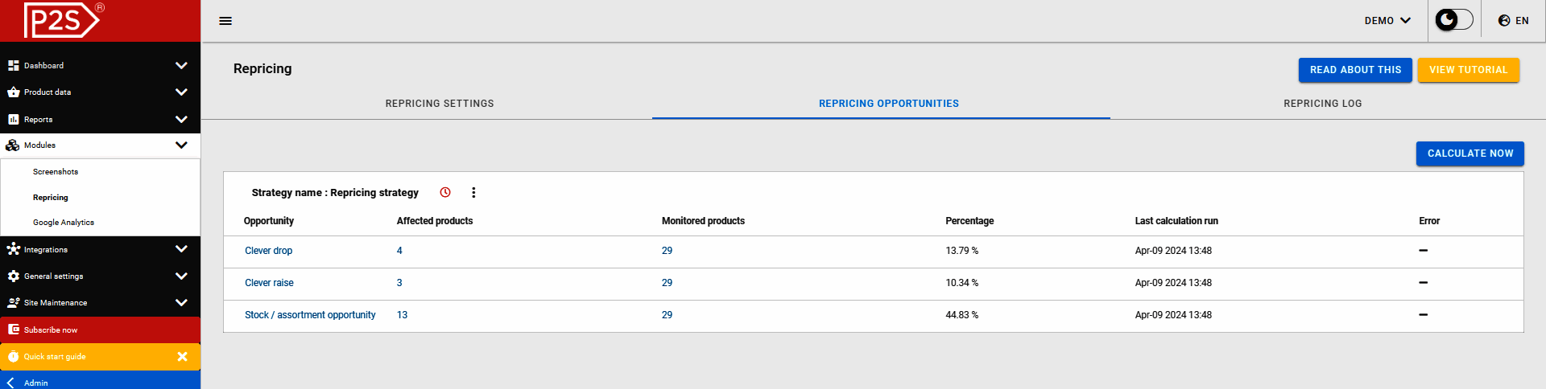Select Google Analytics in the Modules submenu
1546x389 pixels.
(x=64, y=223)
